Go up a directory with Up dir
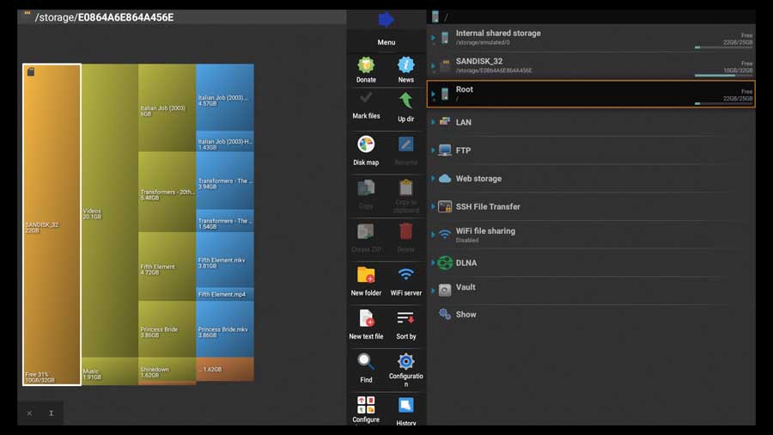Viewport: 773px width, 435px height. pos(405,107)
